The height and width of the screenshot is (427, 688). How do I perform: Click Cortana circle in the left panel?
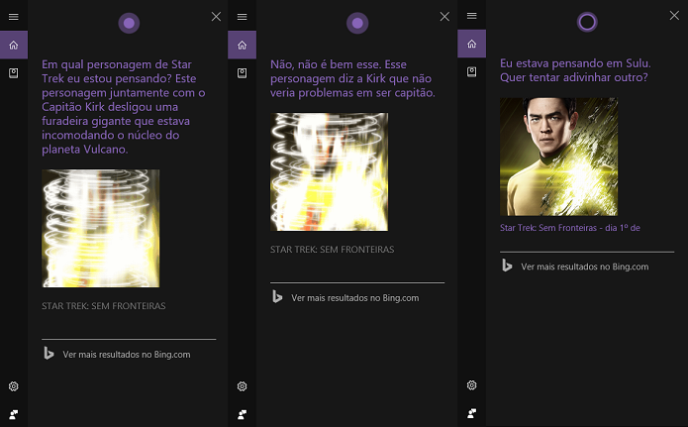tap(129, 23)
